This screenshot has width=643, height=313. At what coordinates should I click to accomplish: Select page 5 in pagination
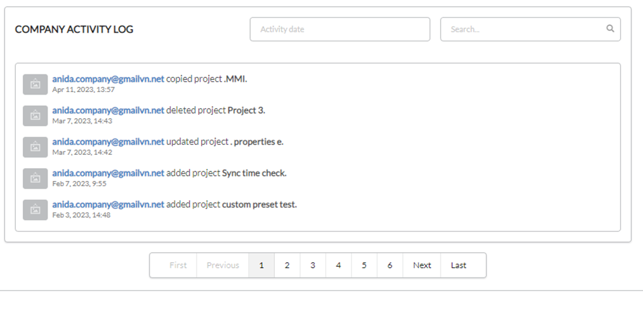(x=364, y=265)
